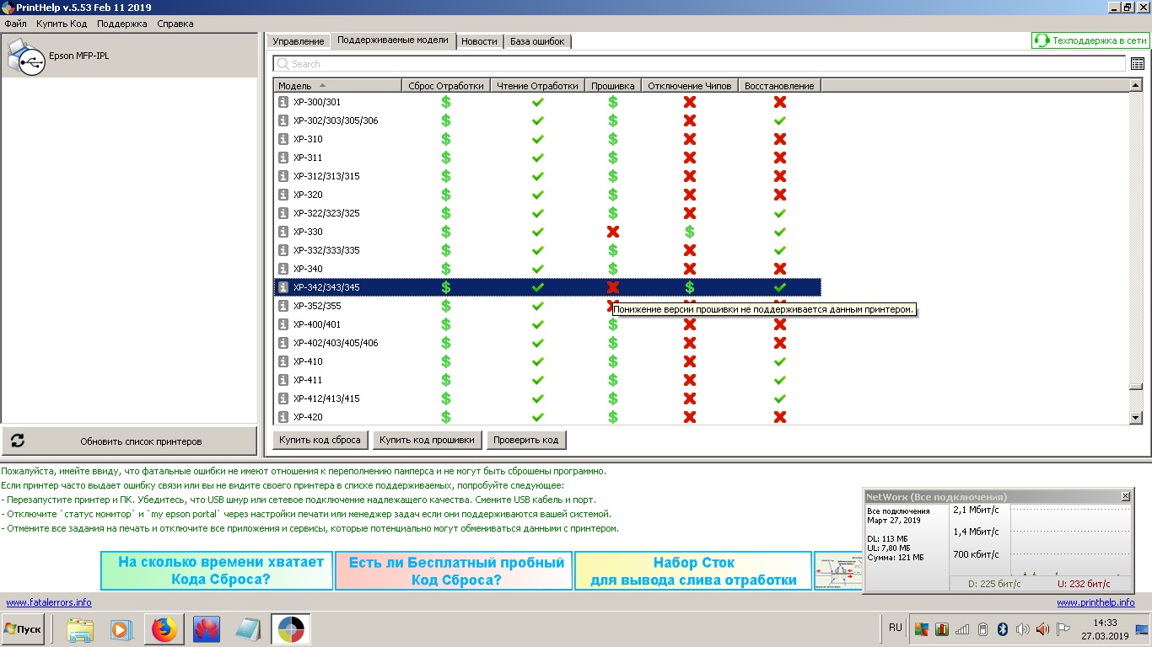Click the dollar icon under Отключение Чипов for XP-330

(x=690, y=232)
